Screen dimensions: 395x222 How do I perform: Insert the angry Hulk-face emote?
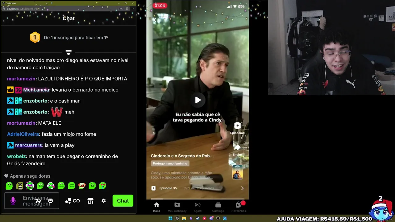click(x=20, y=186)
